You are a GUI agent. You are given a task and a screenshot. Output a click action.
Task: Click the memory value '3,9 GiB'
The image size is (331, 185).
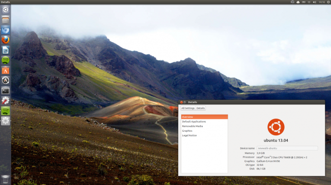[261, 153]
